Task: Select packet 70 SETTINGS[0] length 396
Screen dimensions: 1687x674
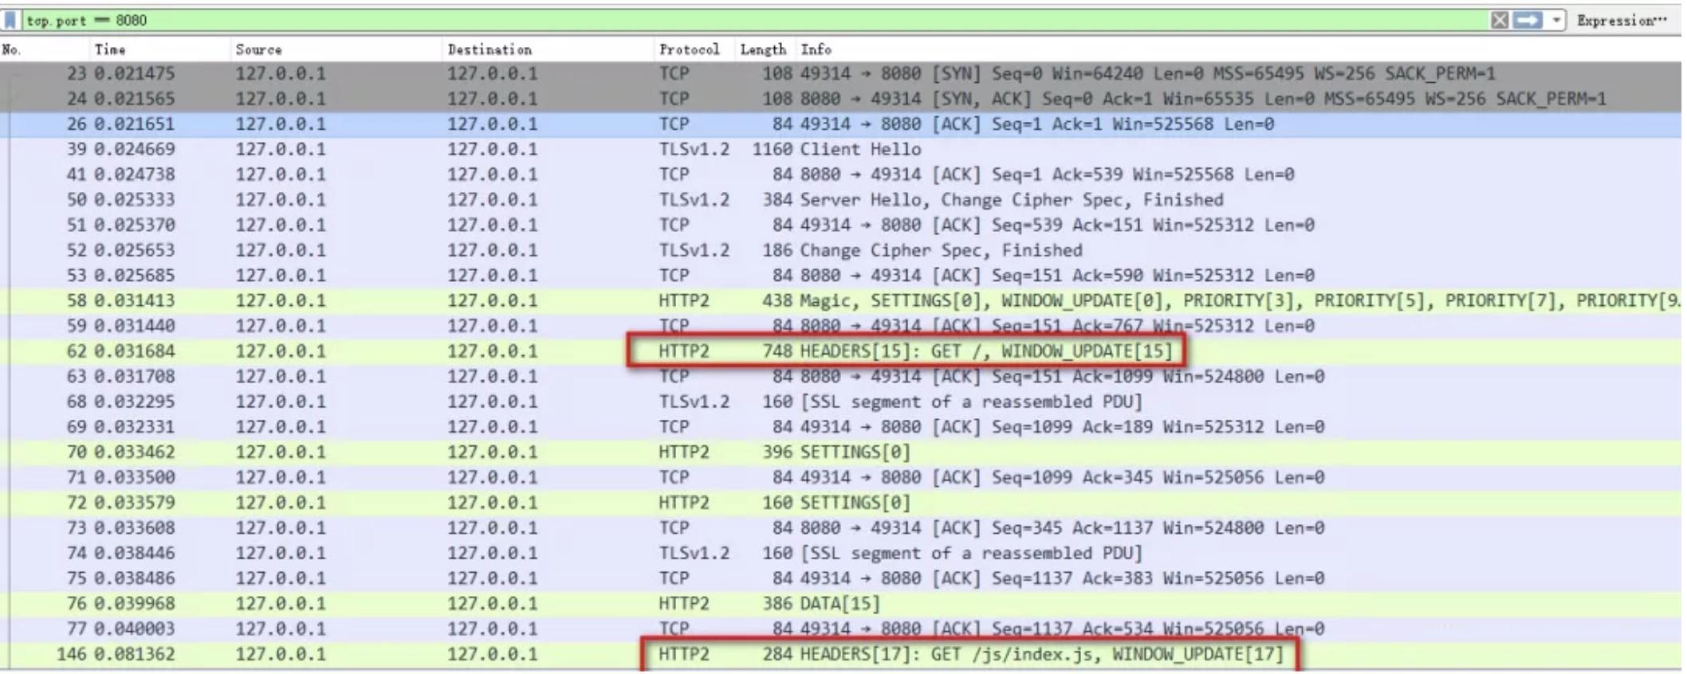Action: coord(841,452)
